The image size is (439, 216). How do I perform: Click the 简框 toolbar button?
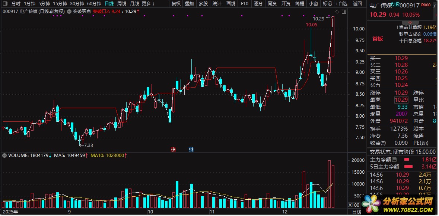[299, 4]
